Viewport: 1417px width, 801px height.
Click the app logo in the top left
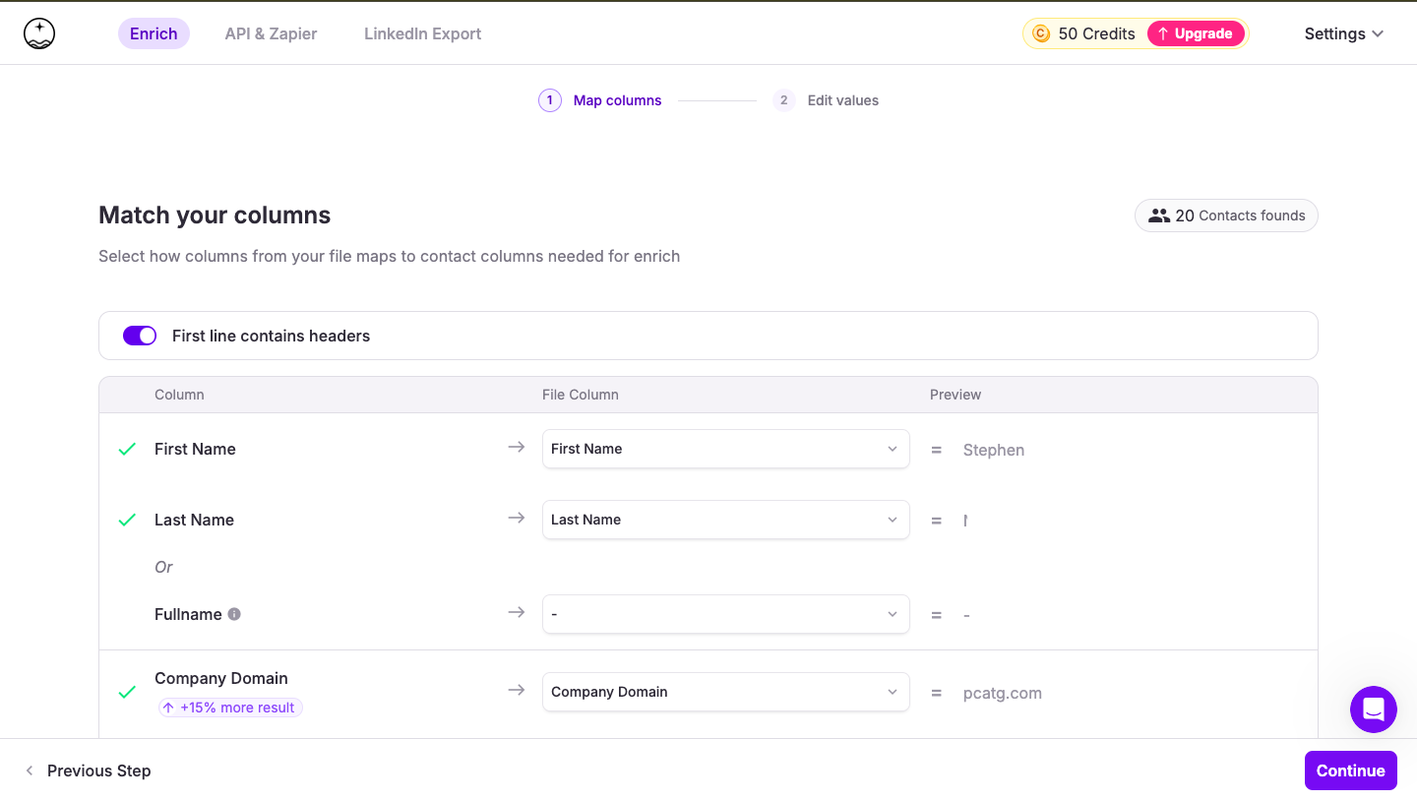click(39, 33)
